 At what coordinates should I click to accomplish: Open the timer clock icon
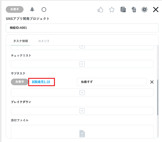coord(144,9)
